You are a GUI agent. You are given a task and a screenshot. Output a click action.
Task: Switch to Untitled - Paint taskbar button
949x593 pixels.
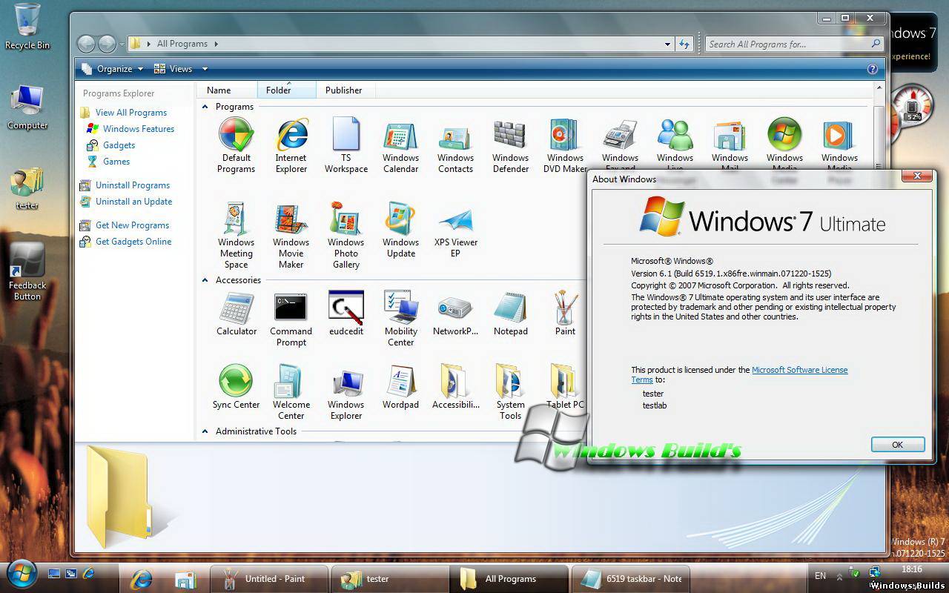(x=268, y=579)
